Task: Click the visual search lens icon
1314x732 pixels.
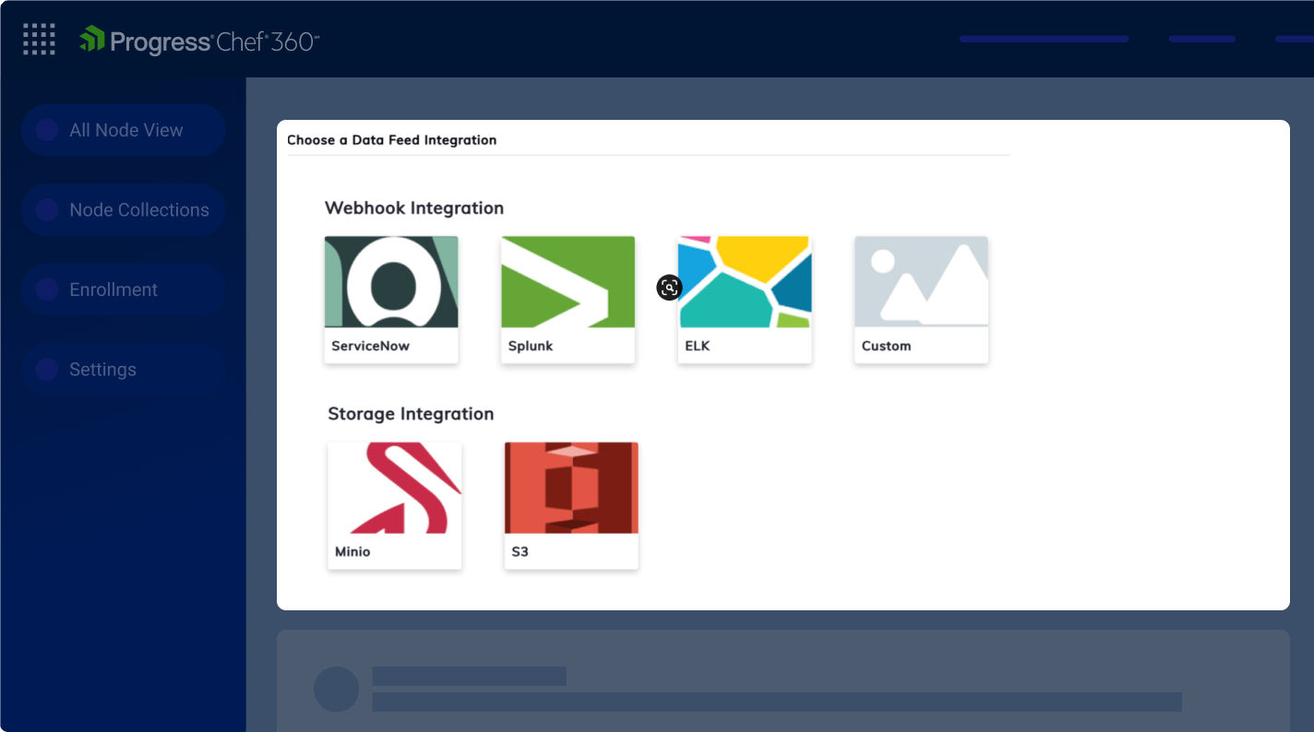Action: [669, 288]
